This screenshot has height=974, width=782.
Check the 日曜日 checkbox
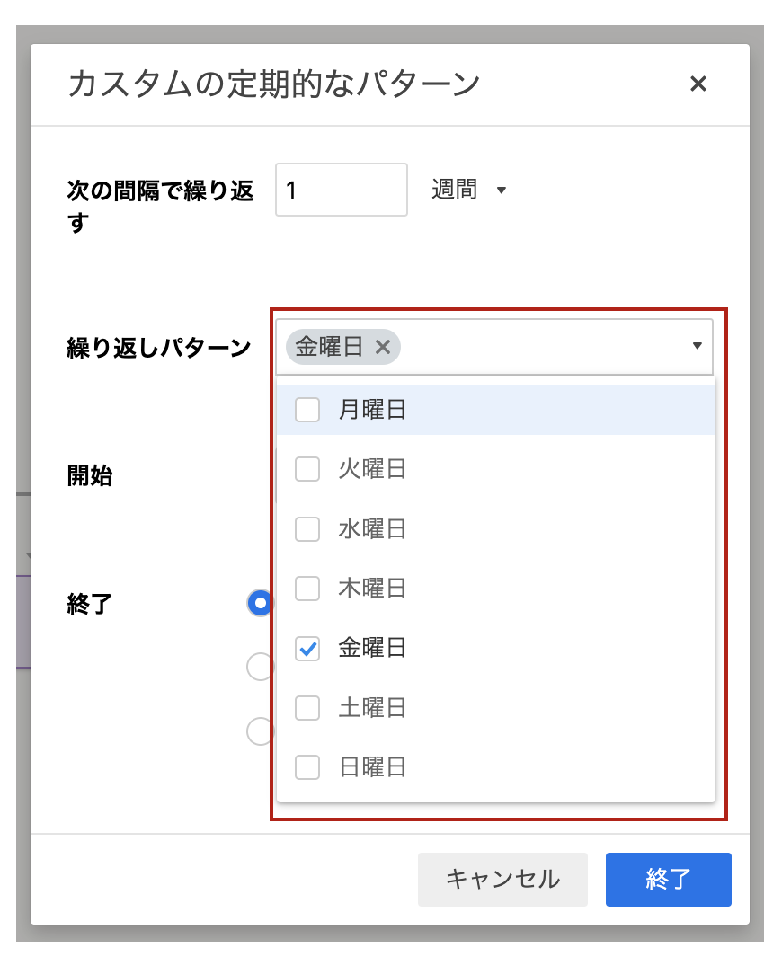[x=307, y=767]
